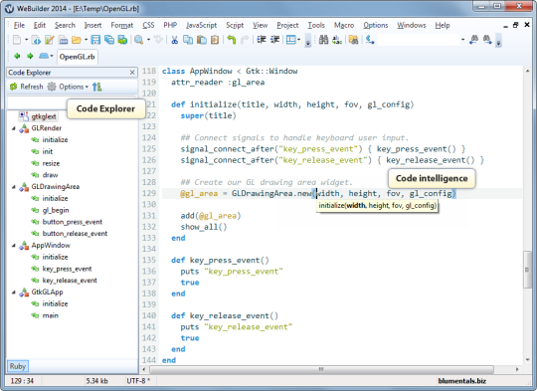Open the PHP menu

tap(170, 25)
